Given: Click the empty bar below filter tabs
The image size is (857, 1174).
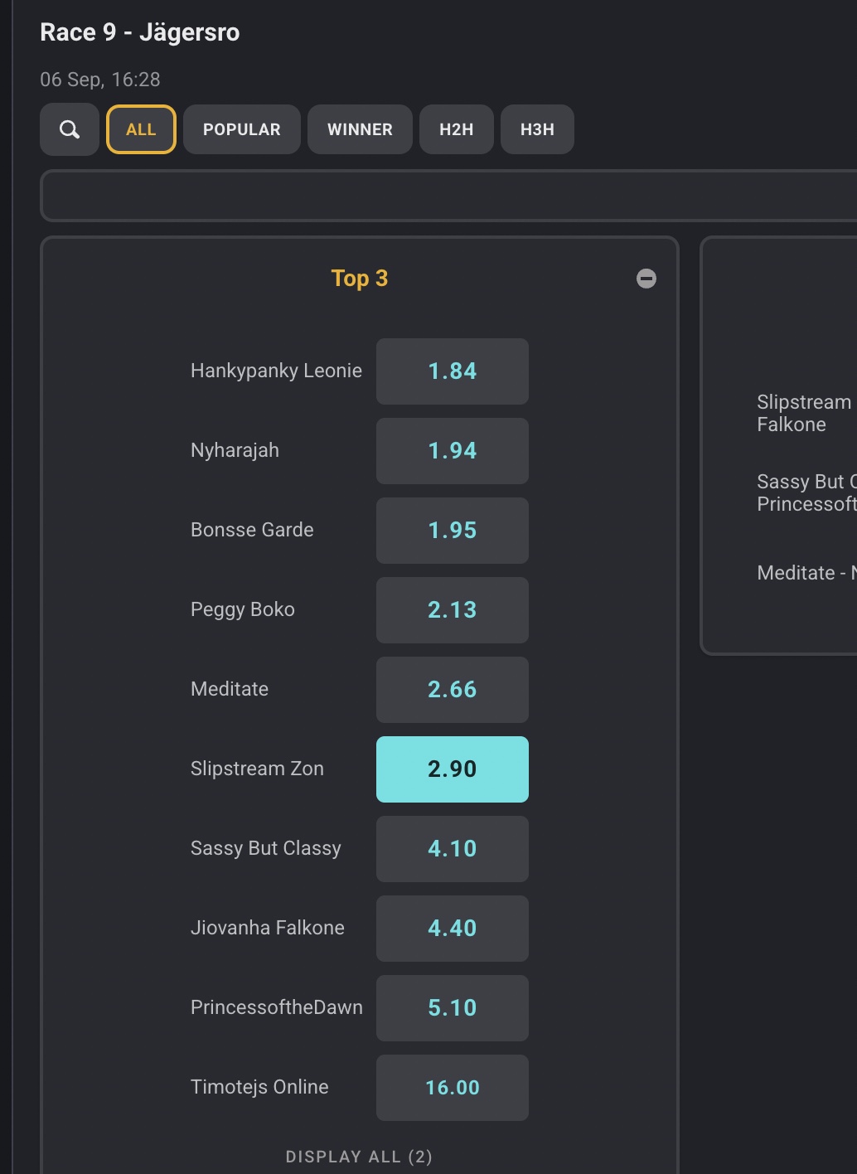Looking at the screenshot, I should (448, 196).
